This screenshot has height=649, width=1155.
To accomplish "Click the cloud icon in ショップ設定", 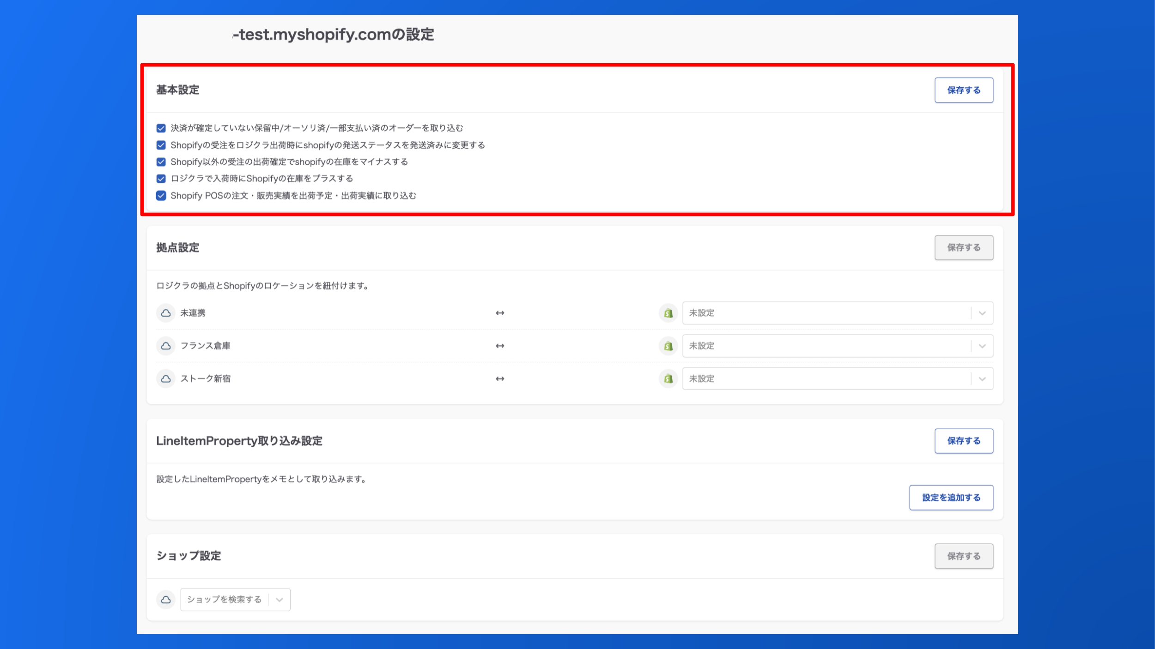I will coord(165,600).
